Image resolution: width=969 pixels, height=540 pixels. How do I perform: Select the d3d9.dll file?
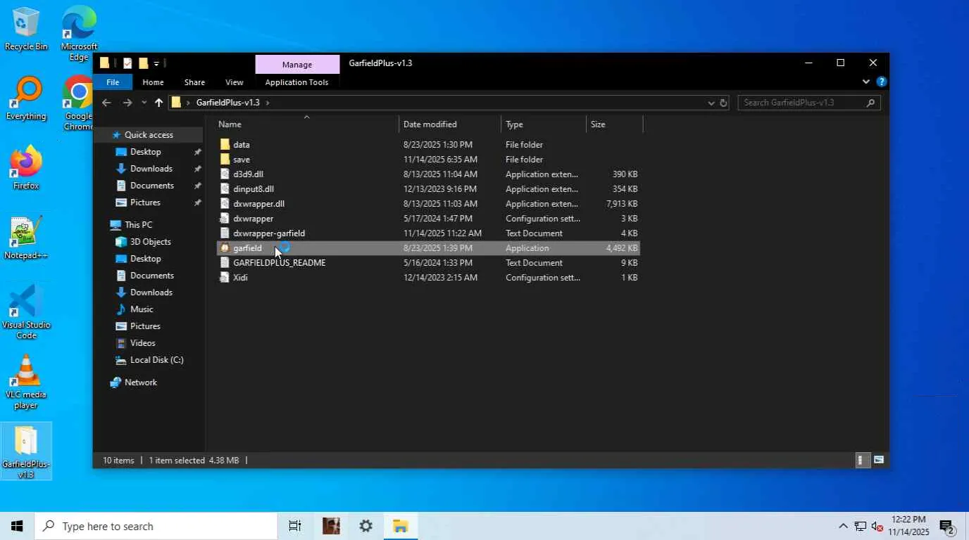(428, 174)
